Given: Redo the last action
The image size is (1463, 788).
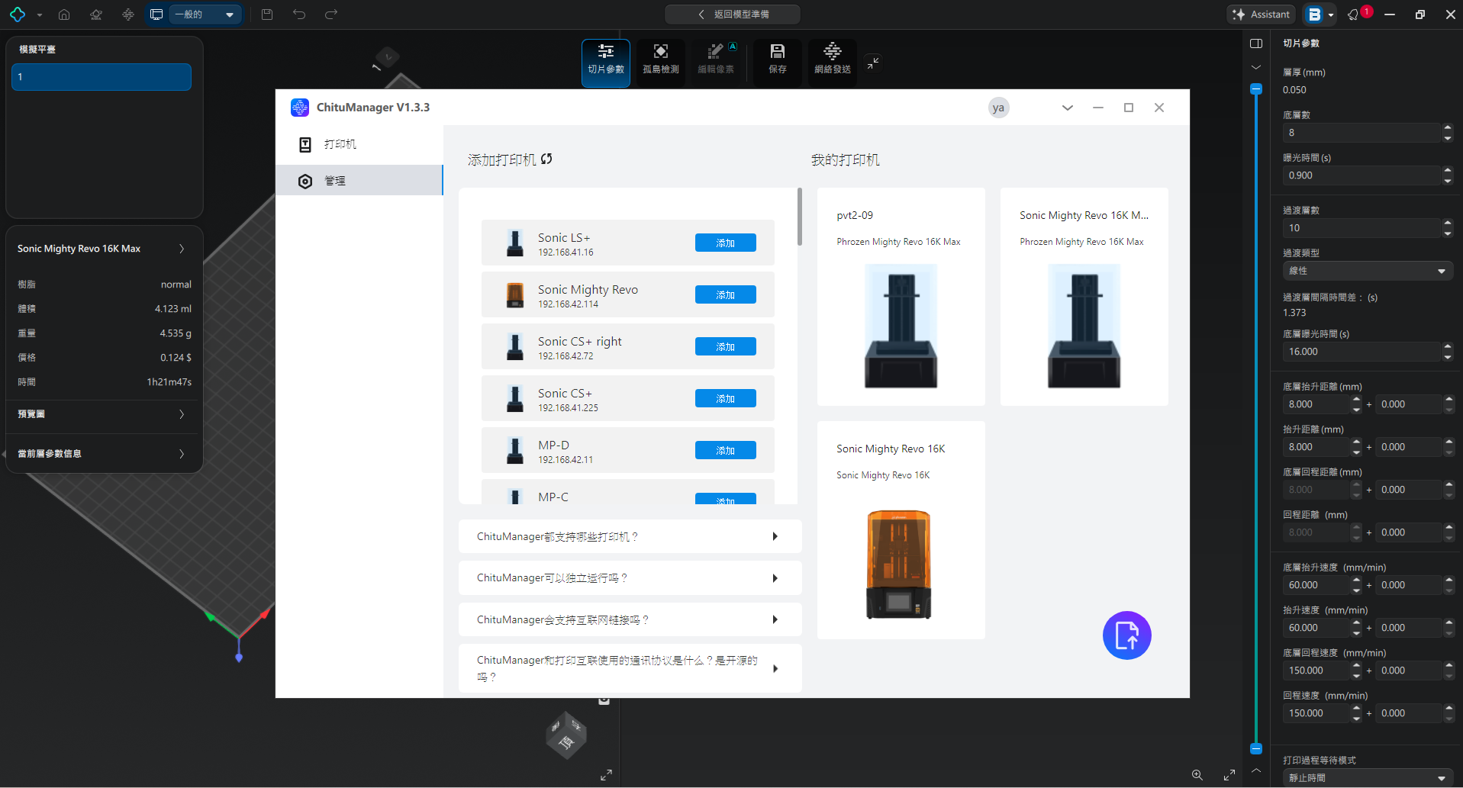Looking at the screenshot, I should 331,14.
